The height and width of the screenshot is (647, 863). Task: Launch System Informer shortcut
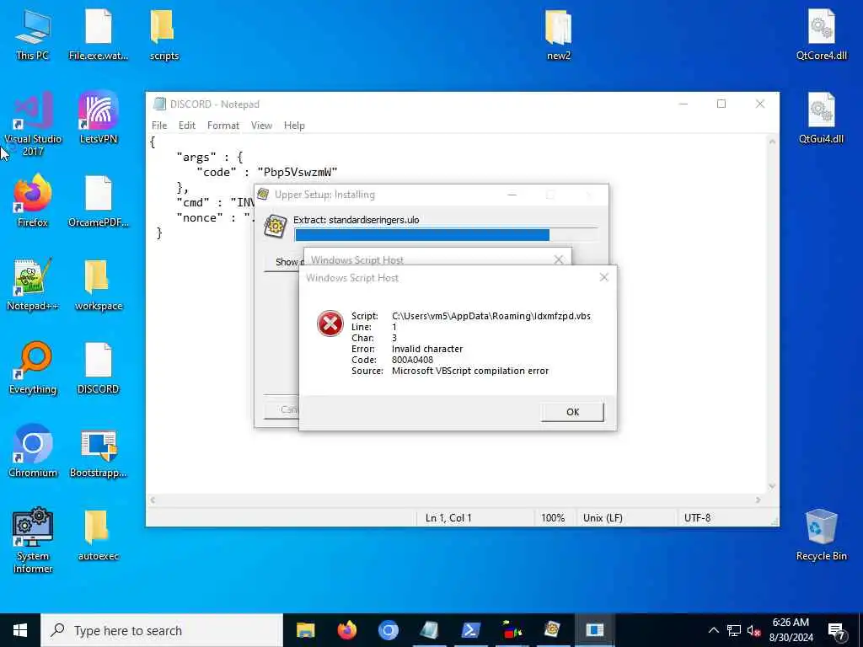33,541
